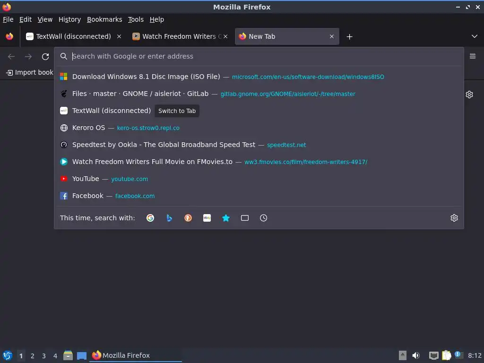Select the Facebook suggestion
484x363 pixels.
click(259, 196)
